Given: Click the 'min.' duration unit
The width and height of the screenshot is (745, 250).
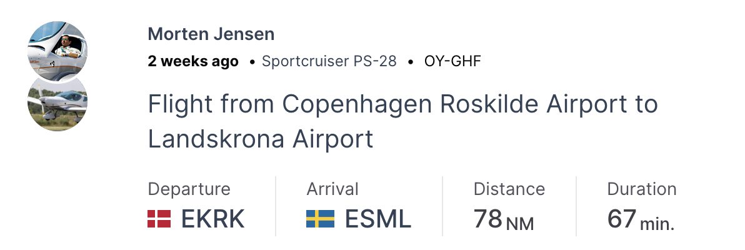Looking at the screenshot, I should pos(657,224).
